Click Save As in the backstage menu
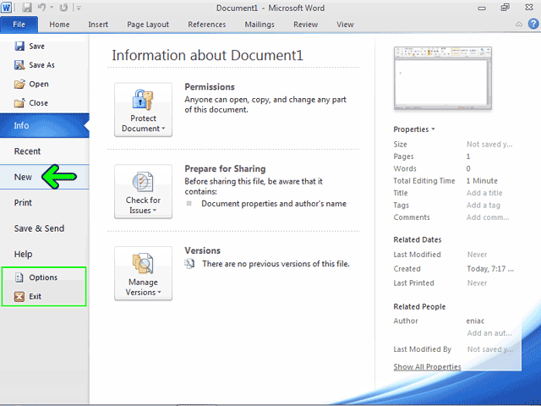 [35, 65]
